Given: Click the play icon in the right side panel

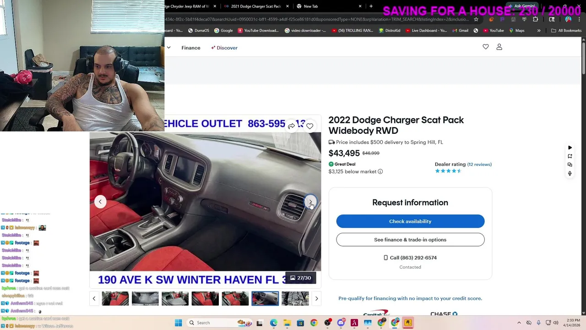Looking at the screenshot, I should point(570,148).
